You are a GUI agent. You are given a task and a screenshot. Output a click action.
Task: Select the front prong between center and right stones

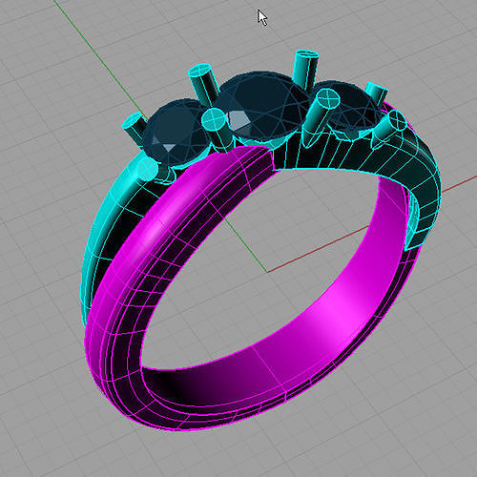(x=320, y=117)
